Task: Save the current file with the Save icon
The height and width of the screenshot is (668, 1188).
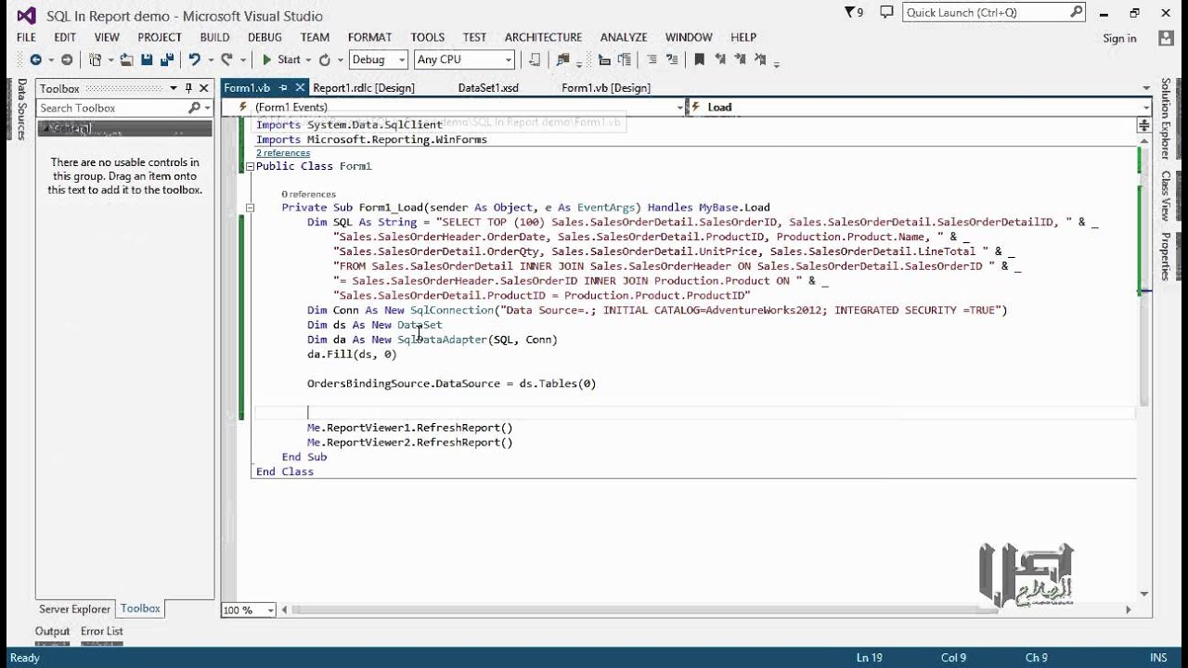Action: pos(147,59)
